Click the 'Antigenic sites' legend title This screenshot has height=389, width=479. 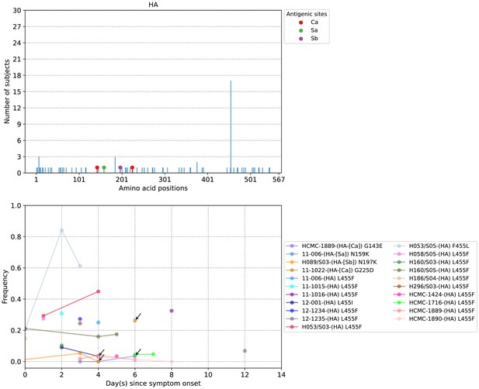(307, 14)
